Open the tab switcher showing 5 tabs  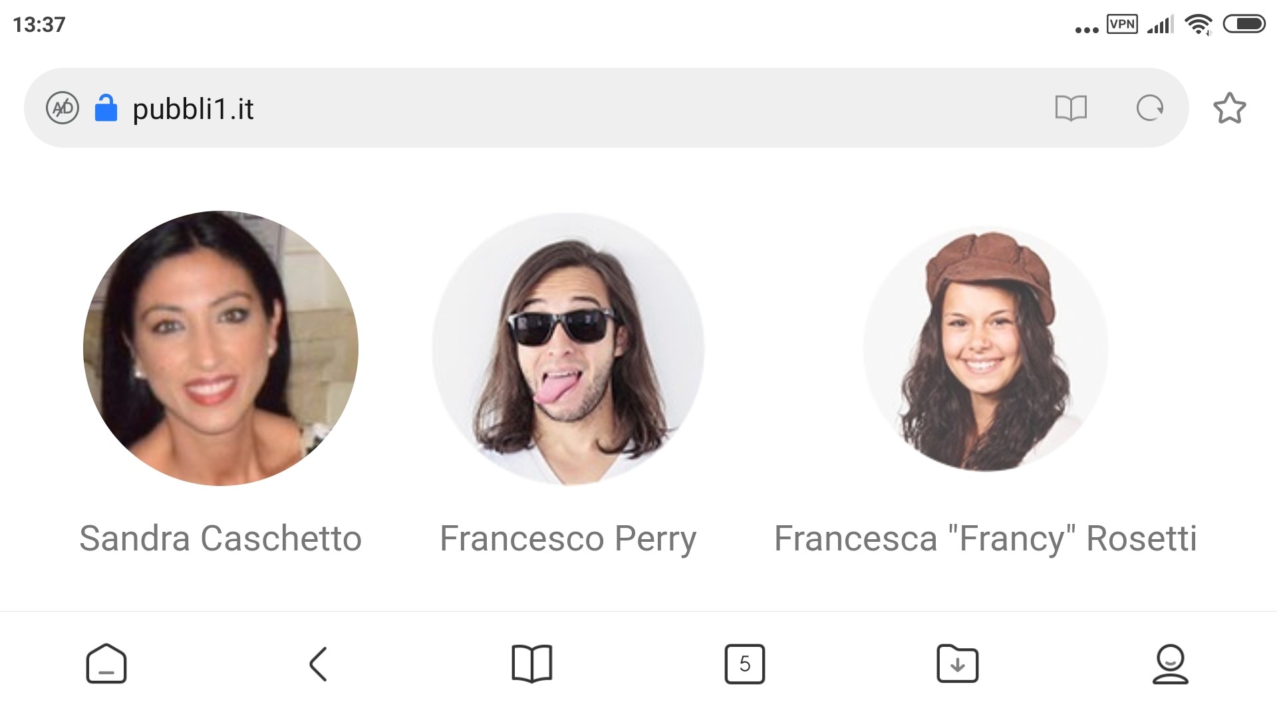pos(745,663)
